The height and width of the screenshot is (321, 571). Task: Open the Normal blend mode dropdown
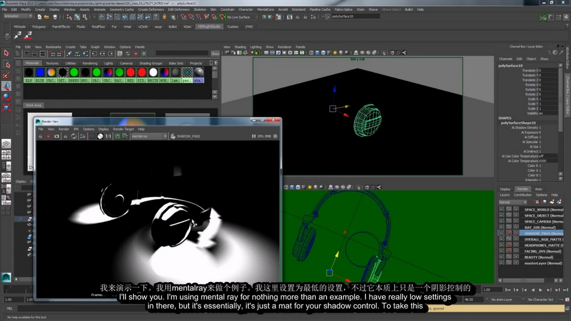(513, 202)
